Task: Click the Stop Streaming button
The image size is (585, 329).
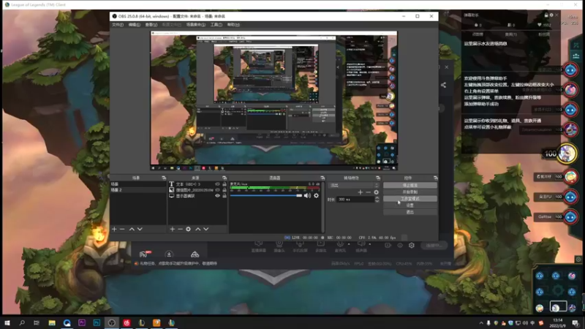Action: 410,186
